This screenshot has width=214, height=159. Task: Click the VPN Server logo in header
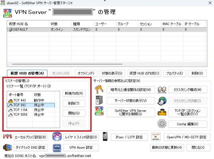point(8,13)
